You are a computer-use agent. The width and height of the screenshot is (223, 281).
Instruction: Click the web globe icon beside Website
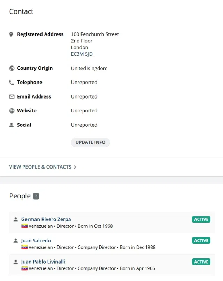tap(11, 111)
